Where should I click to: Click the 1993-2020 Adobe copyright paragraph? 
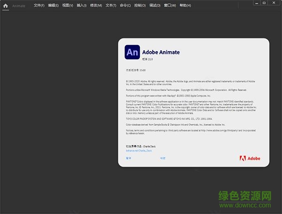tap(190, 83)
